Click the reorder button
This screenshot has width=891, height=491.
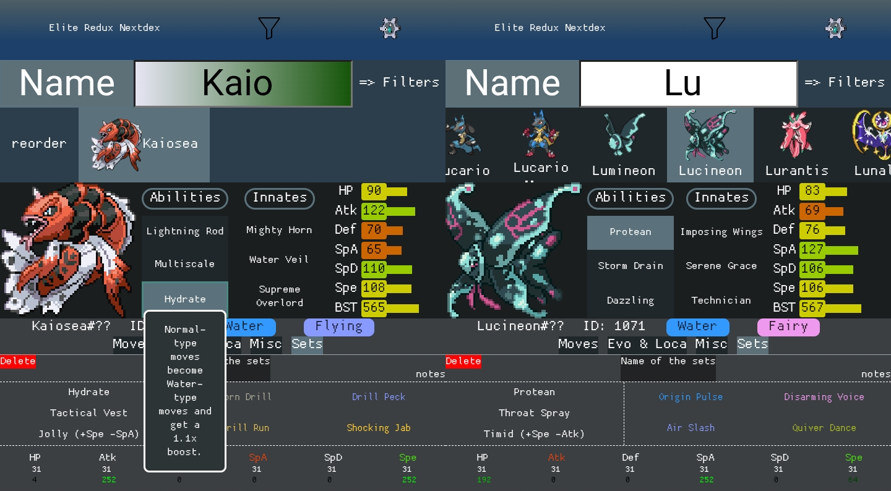coord(39,143)
